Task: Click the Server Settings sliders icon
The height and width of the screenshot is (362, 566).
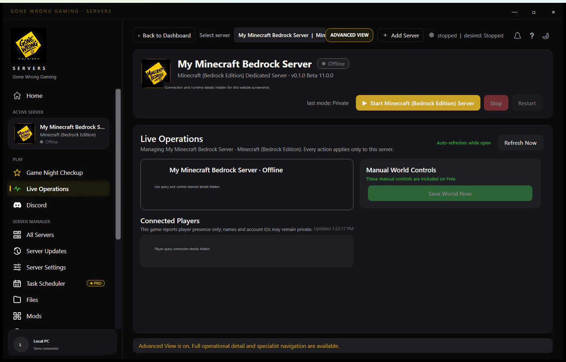Action: pos(17,267)
